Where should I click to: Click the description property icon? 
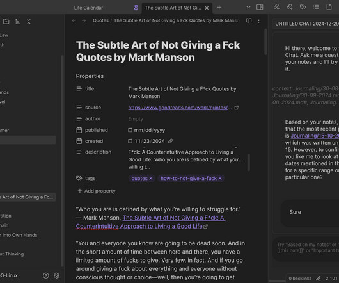pos(79,152)
